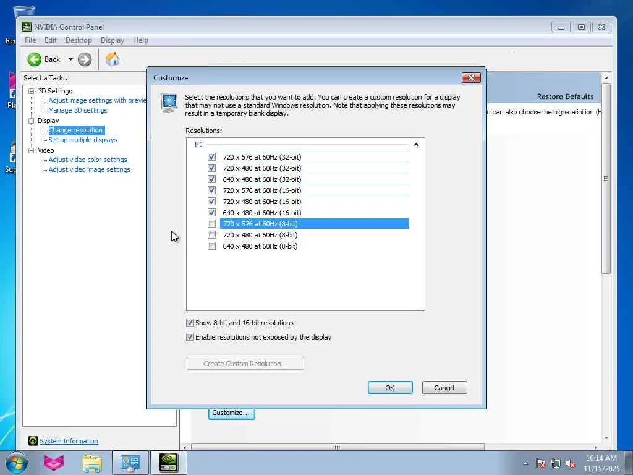Click Restore Defaults

[x=565, y=96]
